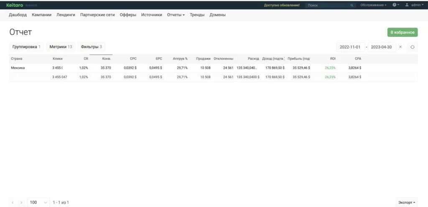
Task: Open the Кампании menu item
Action: point(41,15)
